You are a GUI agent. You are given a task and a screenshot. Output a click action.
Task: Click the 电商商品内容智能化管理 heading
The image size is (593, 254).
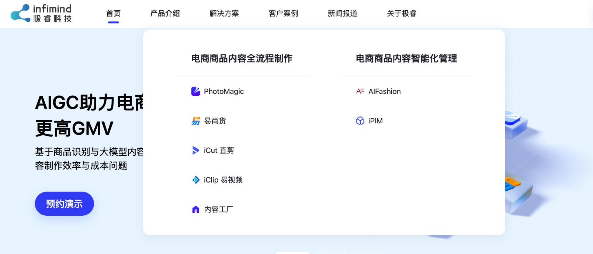click(406, 59)
